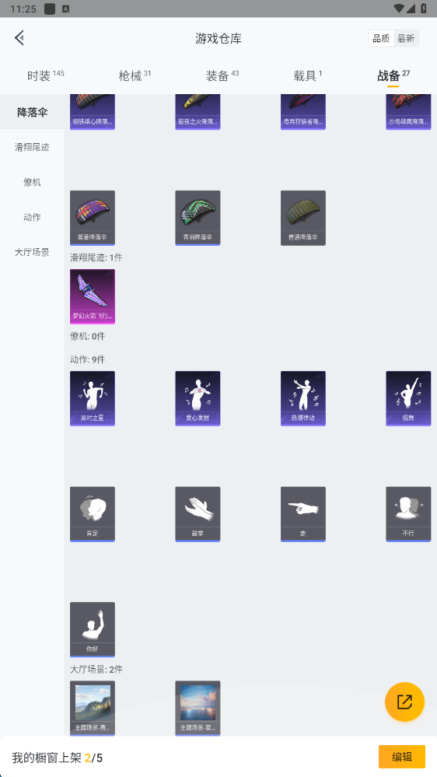437x777 pixels.
Task: Tap the 动作: 9件 section header
Action: click(x=88, y=360)
